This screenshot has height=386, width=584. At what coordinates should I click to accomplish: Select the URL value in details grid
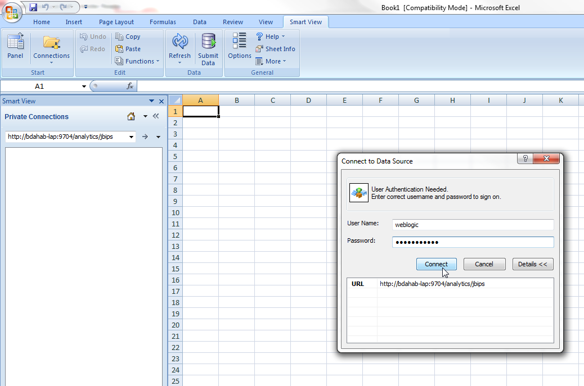tap(432, 284)
